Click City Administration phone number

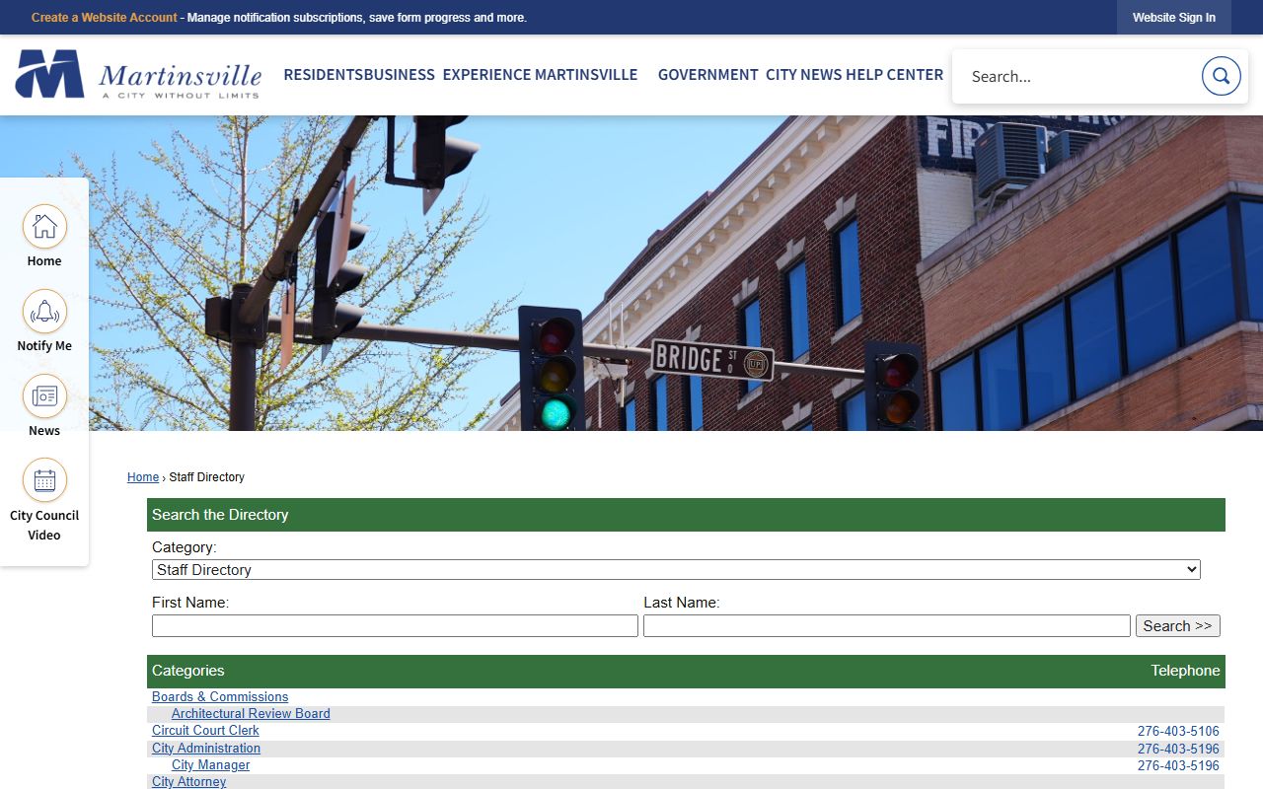(1178, 749)
